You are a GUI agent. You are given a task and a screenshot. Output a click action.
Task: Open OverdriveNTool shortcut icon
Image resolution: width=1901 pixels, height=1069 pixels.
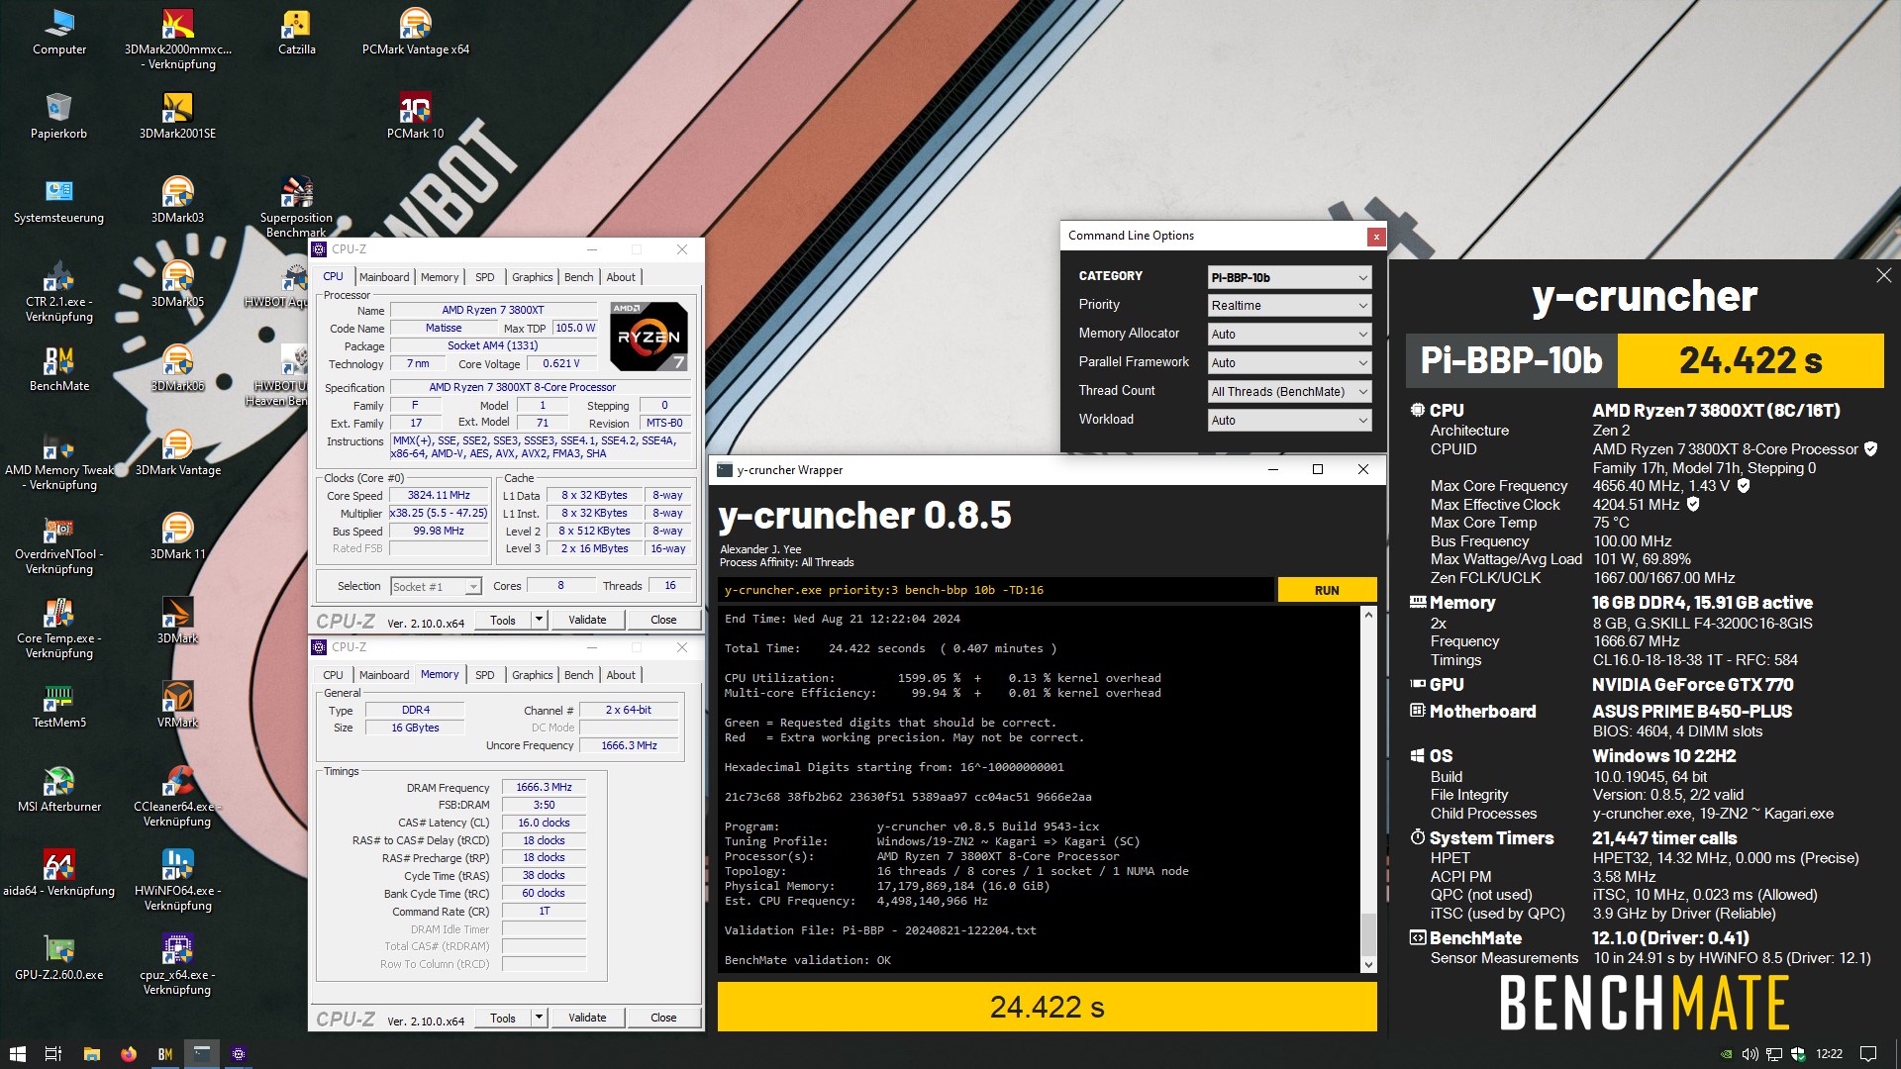58,545
